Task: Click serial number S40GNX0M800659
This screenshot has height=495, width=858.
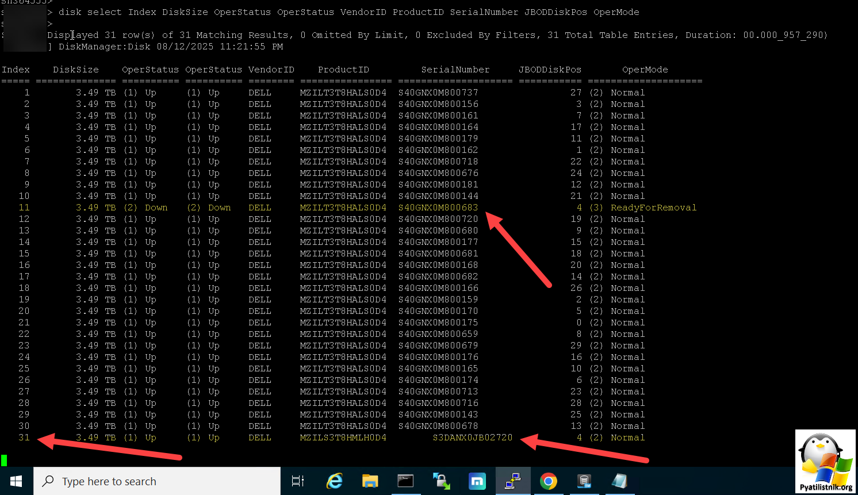Action: pos(438,334)
